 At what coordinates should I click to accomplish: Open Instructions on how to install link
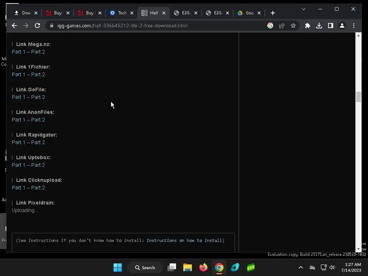click(184, 240)
